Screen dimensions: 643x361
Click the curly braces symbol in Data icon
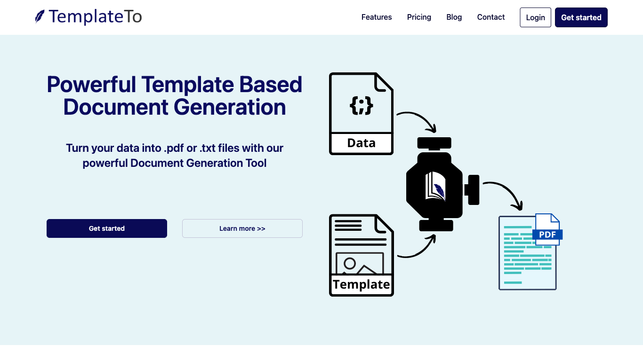361,105
